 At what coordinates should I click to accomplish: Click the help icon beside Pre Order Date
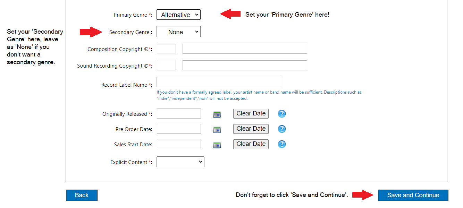pos(281,129)
